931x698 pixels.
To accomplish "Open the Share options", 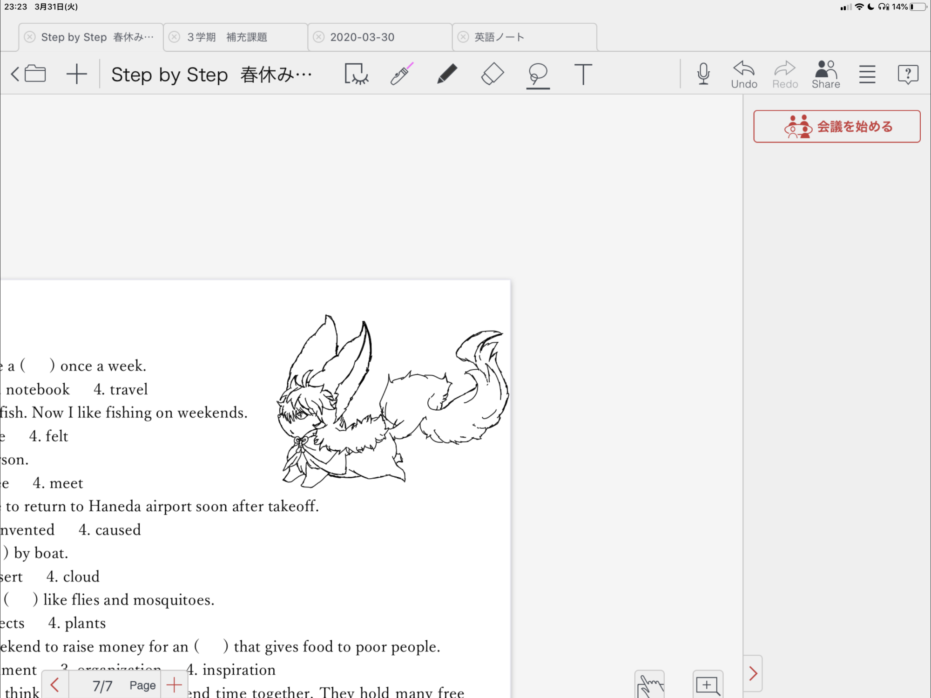I will pyautogui.click(x=826, y=75).
